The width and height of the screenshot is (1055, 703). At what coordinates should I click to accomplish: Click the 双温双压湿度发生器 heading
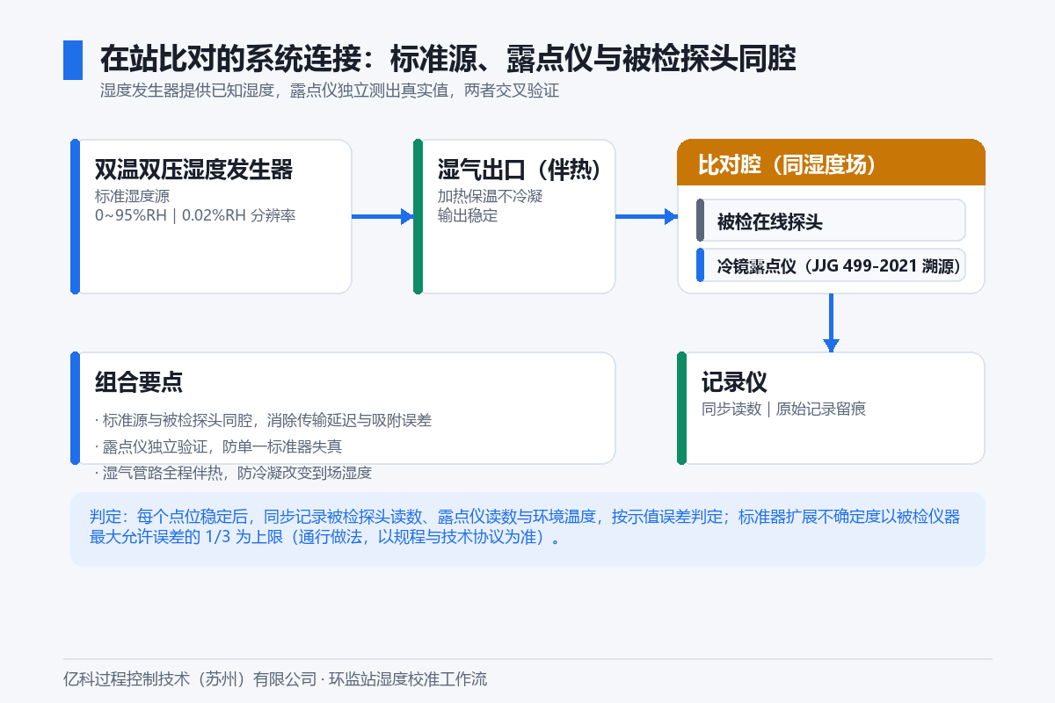click(x=193, y=170)
